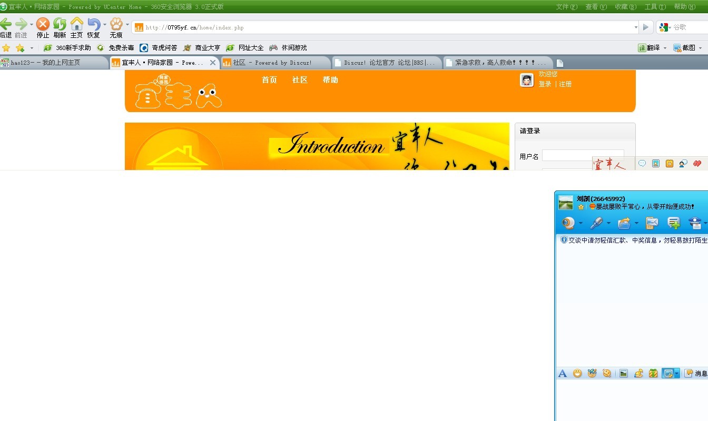The width and height of the screenshot is (708, 421).
Task: Open the 收藏(B) menu
Action: coord(626,7)
